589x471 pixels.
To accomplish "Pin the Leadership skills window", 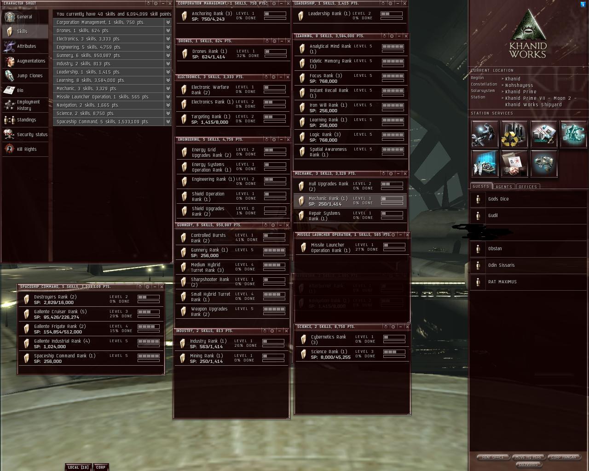I will (391, 3).
